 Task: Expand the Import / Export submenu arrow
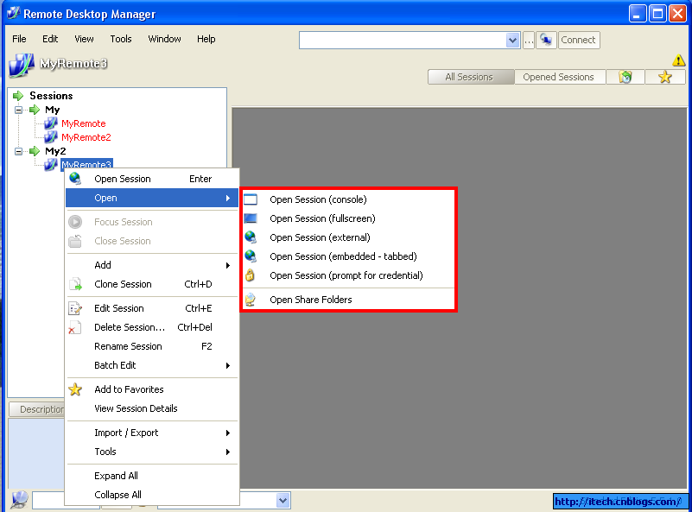pos(228,433)
